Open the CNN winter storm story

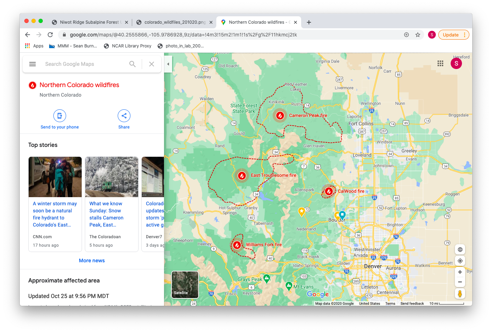click(55, 214)
